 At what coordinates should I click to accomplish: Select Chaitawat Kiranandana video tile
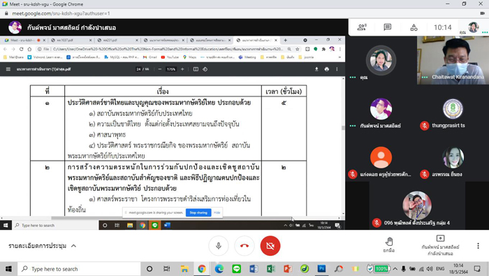(x=453, y=60)
